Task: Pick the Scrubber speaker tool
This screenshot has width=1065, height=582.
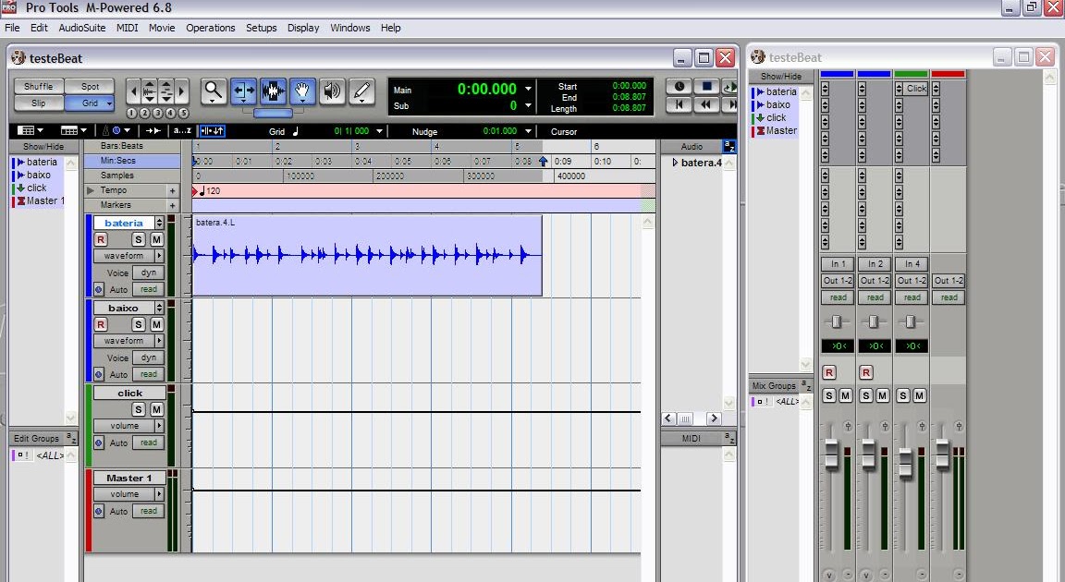Action: pyautogui.click(x=332, y=91)
